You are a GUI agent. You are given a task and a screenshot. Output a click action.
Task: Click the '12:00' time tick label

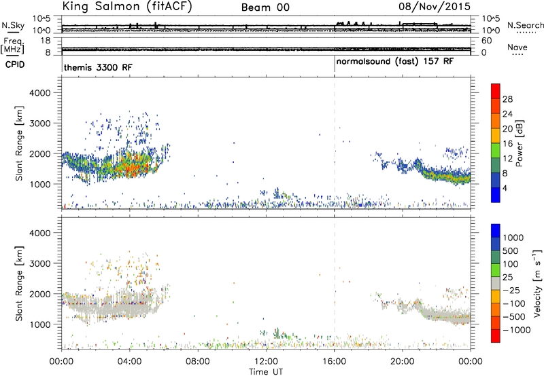(266, 362)
